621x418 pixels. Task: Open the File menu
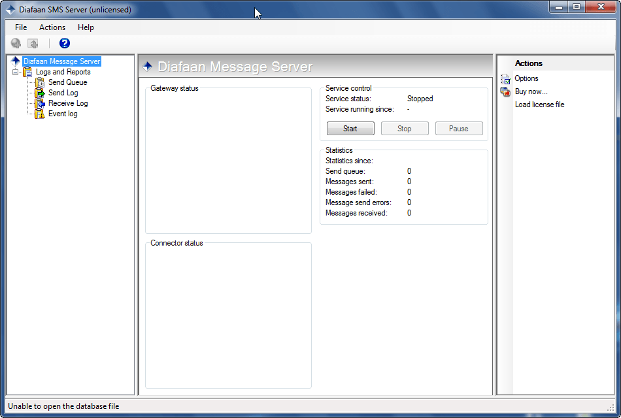[20, 27]
